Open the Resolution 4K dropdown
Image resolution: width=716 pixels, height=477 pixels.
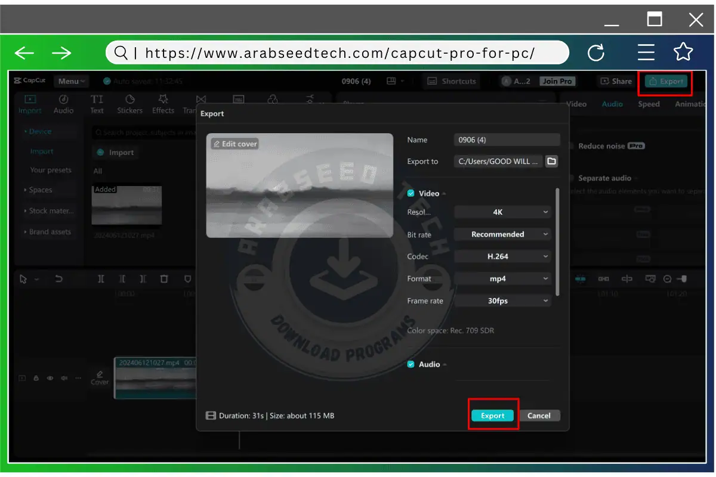click(502, 212)
